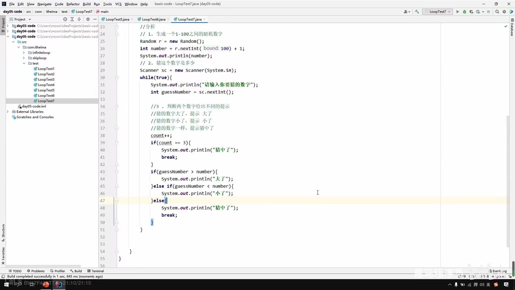Expand the External Libraries node
Image resolution: width=515 pixels, height=290 pixels.
pyautogui.click(x=8, y=111)
